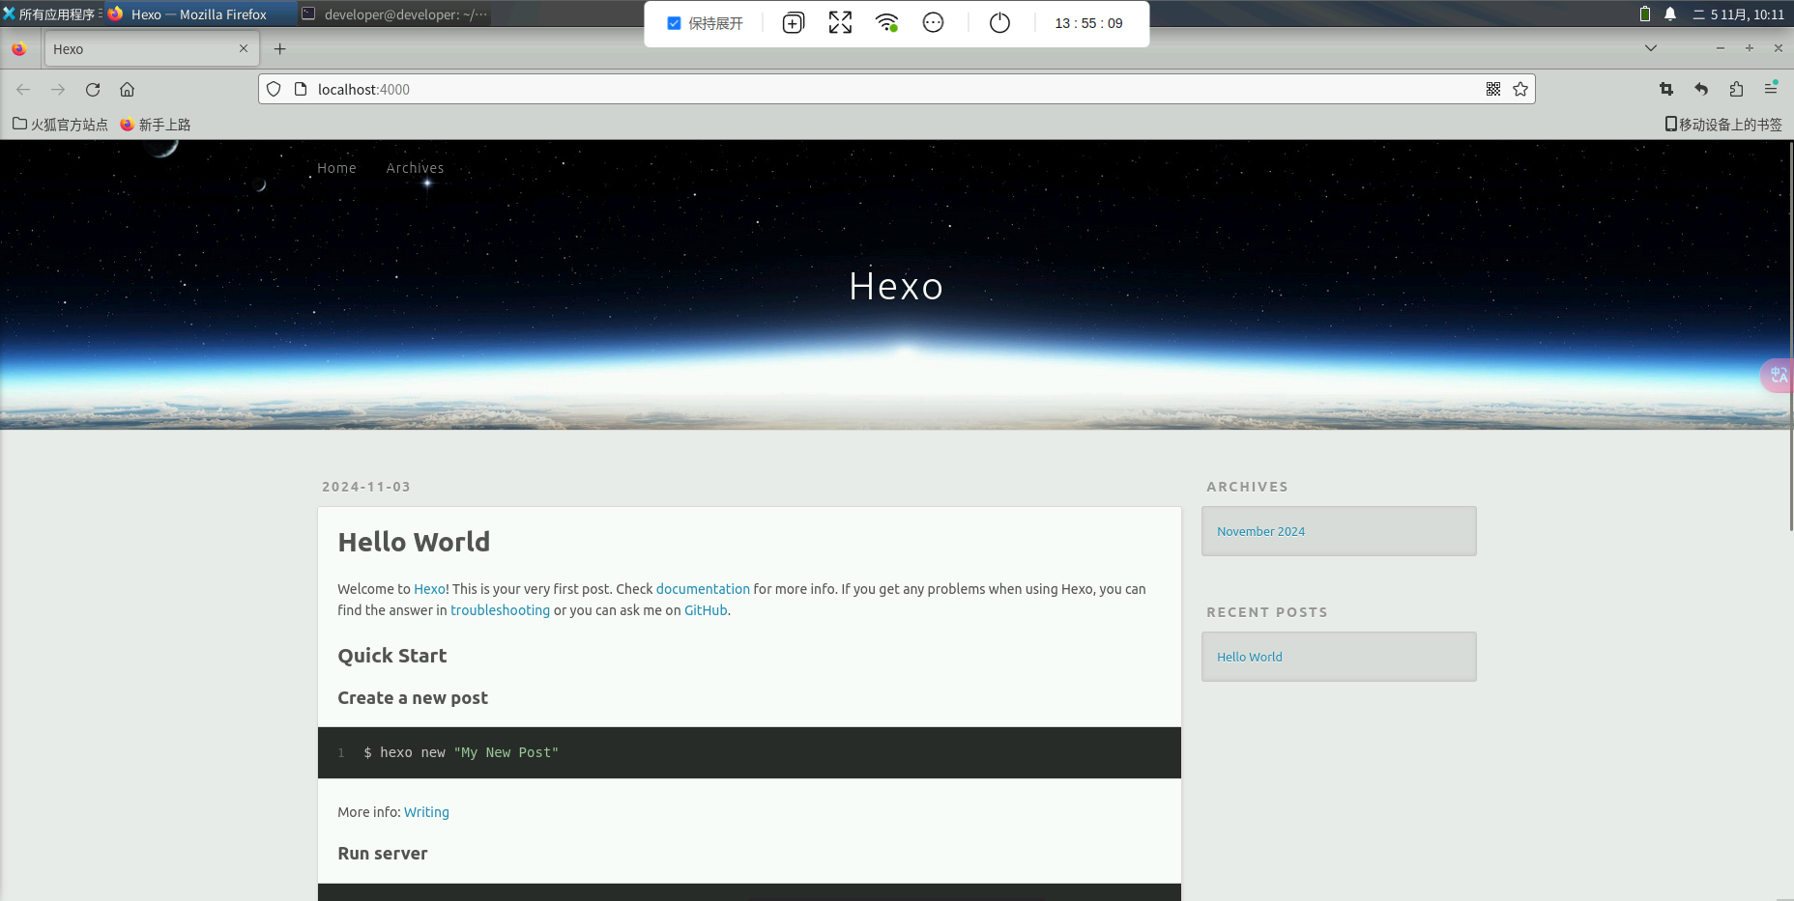Expand the list all tabs chevron
The height and width of the screenshot is (901, 1794).
pyautogui.click(x=1651, y=48)
